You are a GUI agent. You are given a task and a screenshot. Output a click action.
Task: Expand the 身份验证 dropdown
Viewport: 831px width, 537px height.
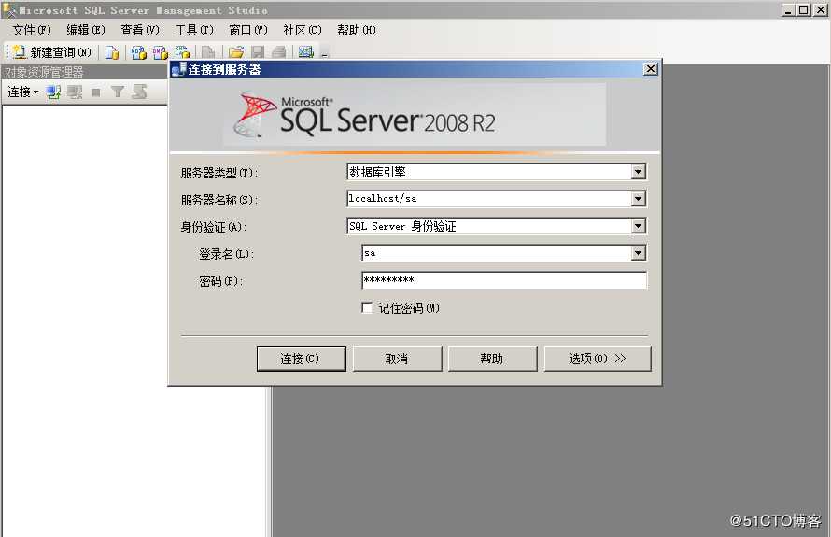[x=638, y=226]
